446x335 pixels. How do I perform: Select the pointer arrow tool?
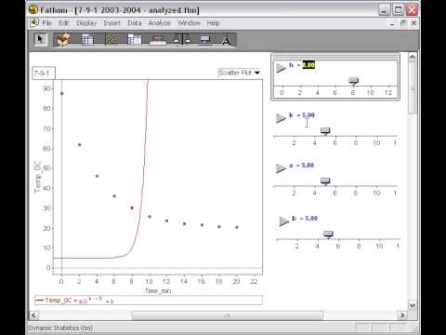(40, 39)
